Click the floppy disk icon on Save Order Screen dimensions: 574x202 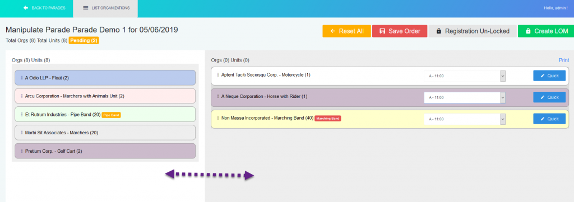(x=382, y=31)
